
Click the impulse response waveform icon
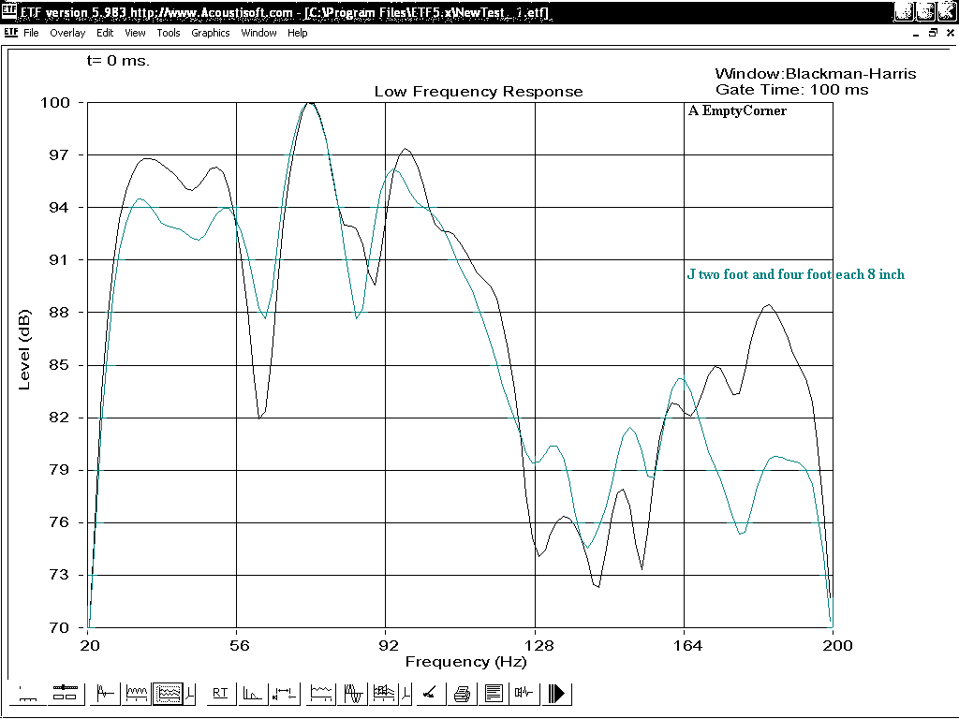(105, 694)
